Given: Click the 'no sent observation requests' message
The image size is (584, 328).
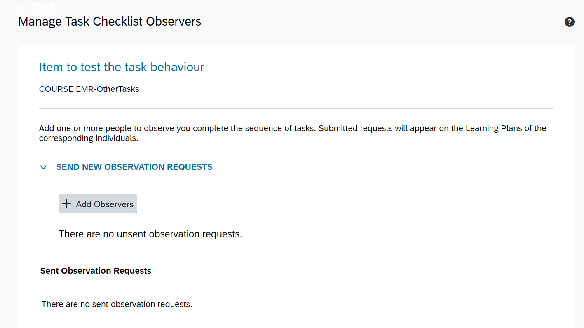Looking at the screenshot, I should click(117, 304).
